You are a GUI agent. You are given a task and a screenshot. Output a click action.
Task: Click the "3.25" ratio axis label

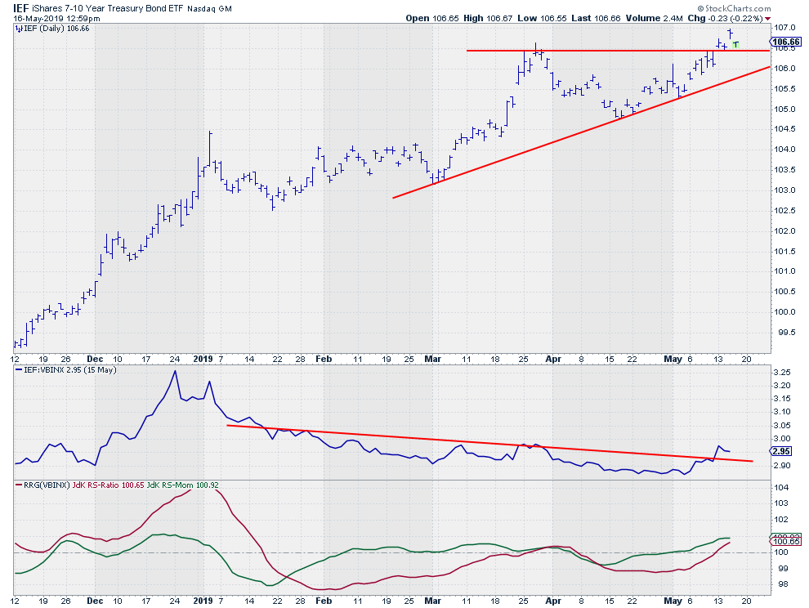pos(782,373)
